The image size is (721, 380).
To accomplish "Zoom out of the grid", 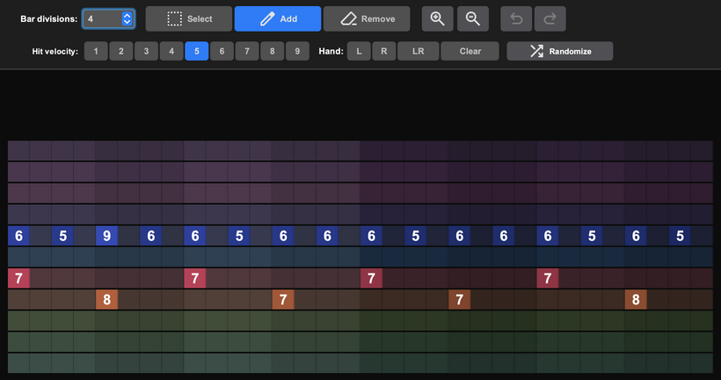I will click(473, 18).
